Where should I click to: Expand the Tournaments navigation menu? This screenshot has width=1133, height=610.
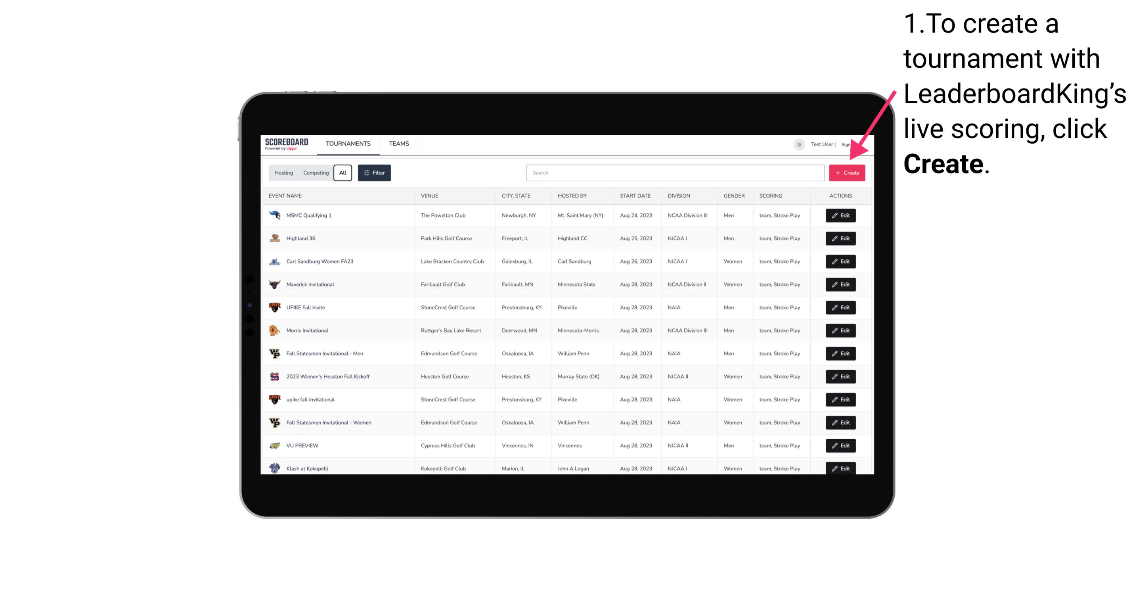pos(348,144)
